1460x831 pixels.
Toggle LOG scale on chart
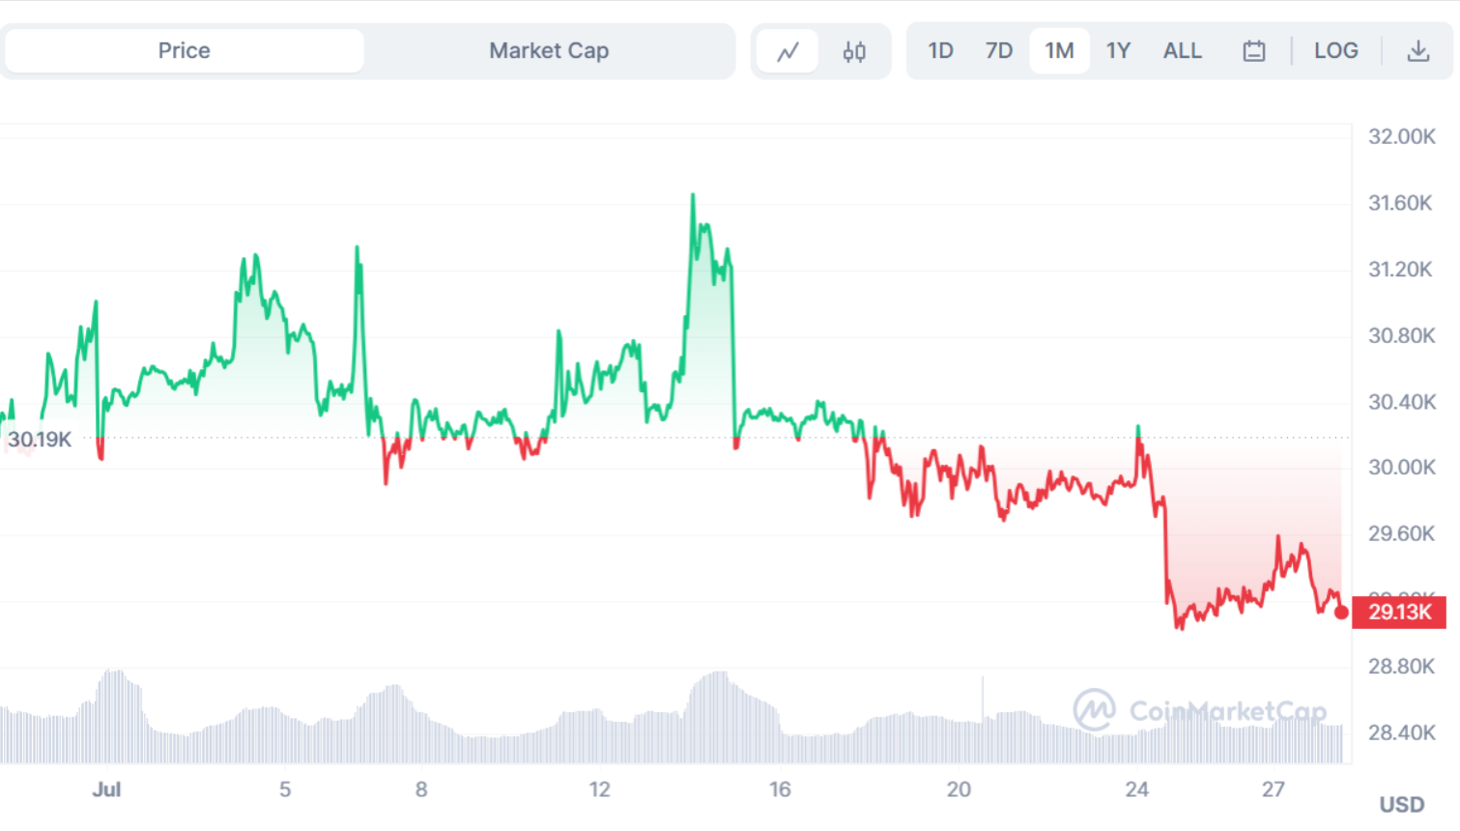pos(1335,51)
